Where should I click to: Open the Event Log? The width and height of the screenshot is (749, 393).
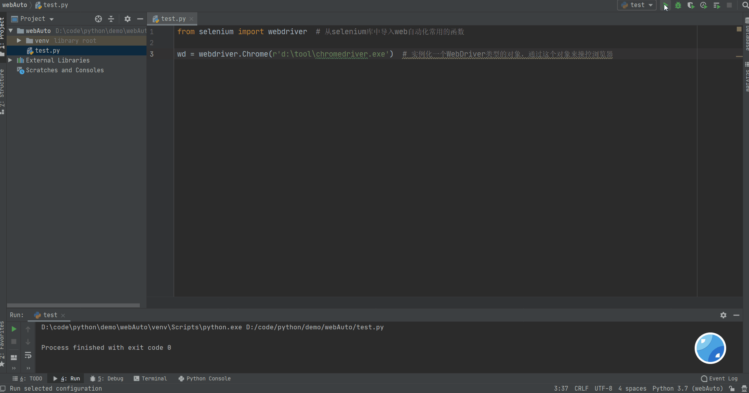722,378
